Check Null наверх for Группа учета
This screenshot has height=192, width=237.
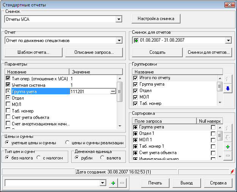[x=213, y=127]
